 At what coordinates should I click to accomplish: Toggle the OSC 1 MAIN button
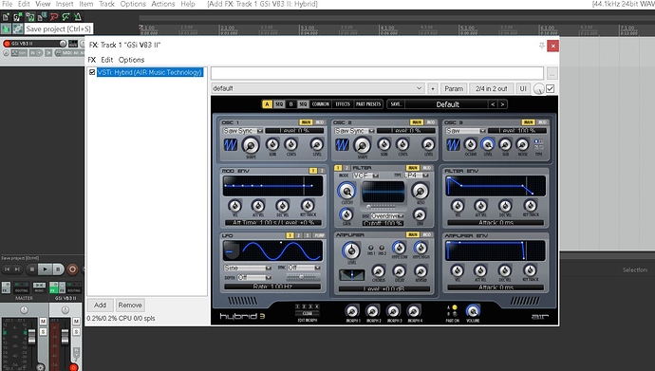306,122
